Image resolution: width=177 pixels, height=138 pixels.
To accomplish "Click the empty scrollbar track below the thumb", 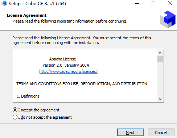I will pyautogui.click(x=160, y=79).
